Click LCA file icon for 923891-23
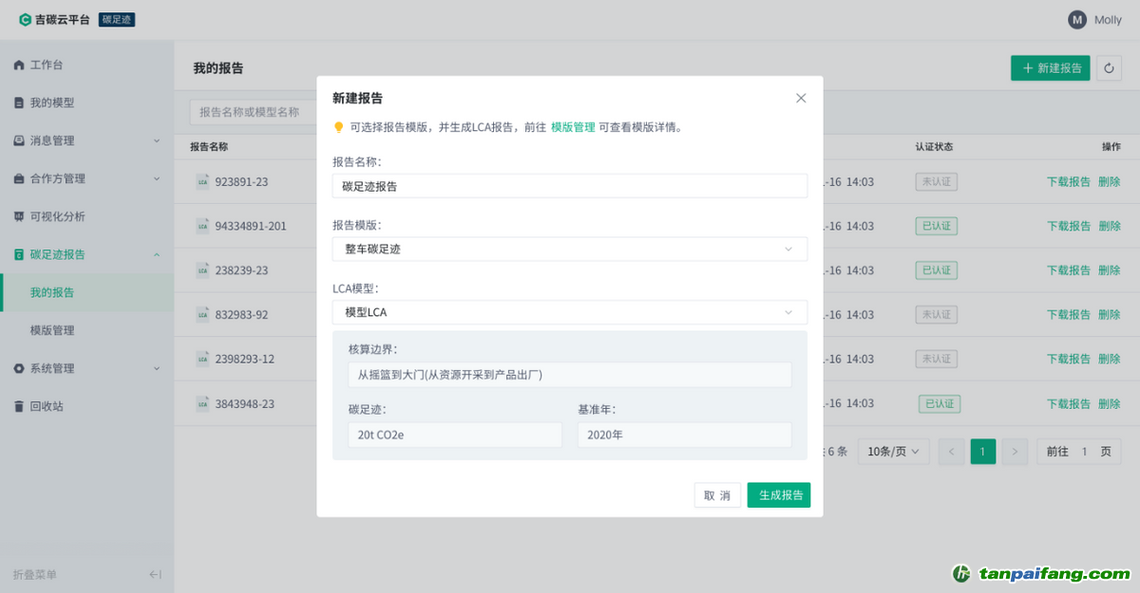This screenshot has height=593, width=1140. pyautogui.click(x=202, y=181)
